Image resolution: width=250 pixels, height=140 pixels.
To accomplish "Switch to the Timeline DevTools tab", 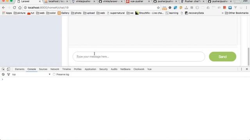I will (66, 69).
